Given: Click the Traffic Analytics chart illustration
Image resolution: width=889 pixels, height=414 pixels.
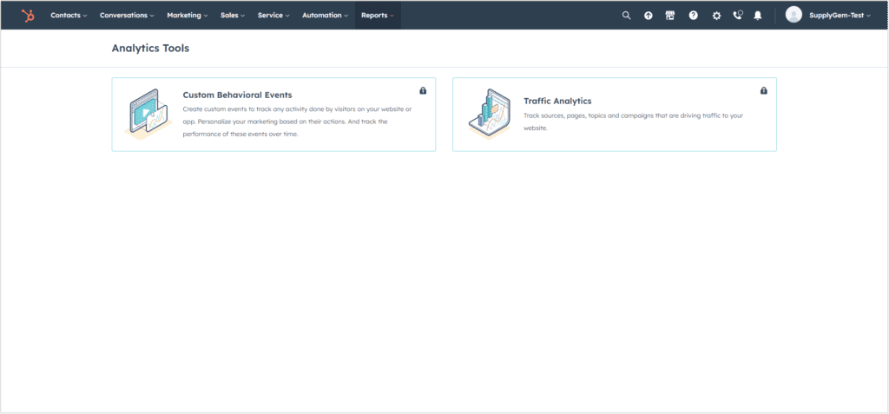Looking at the screenshot, I should click(x=489, y=114).
